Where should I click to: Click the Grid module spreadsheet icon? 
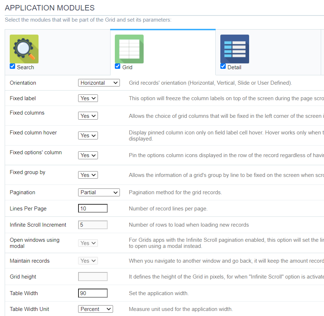tap(129, 49)
